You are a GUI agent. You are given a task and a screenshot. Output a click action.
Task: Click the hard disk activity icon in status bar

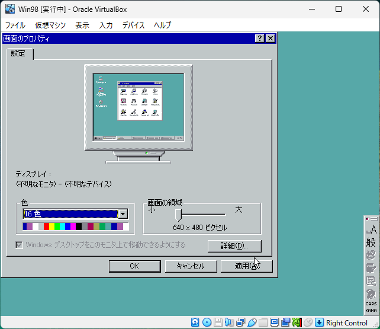[195, 322]
